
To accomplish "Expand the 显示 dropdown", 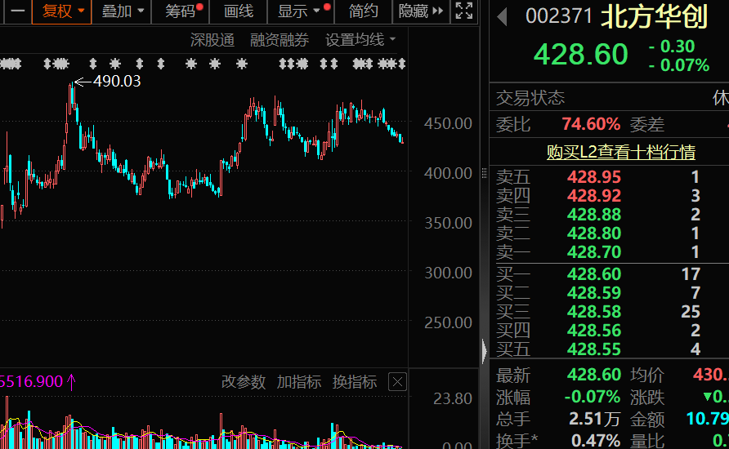I will (301, 11).
